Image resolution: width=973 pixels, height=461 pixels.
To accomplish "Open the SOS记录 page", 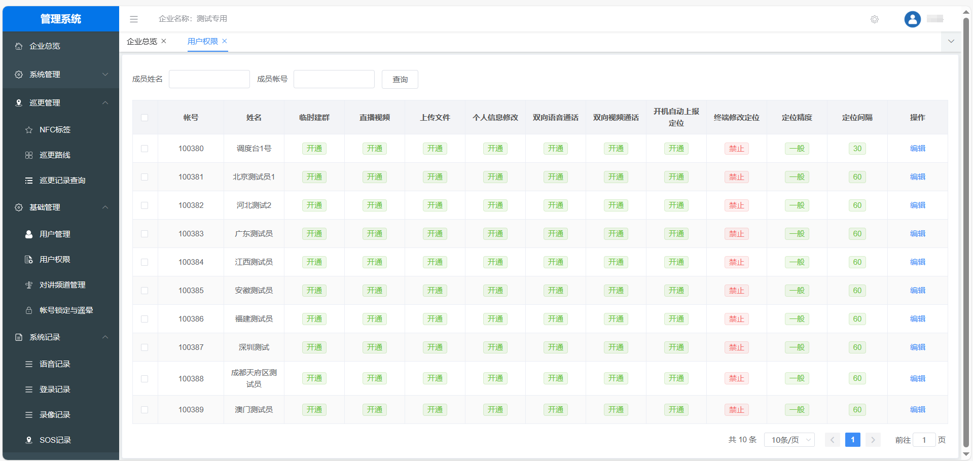I will 53,440.
